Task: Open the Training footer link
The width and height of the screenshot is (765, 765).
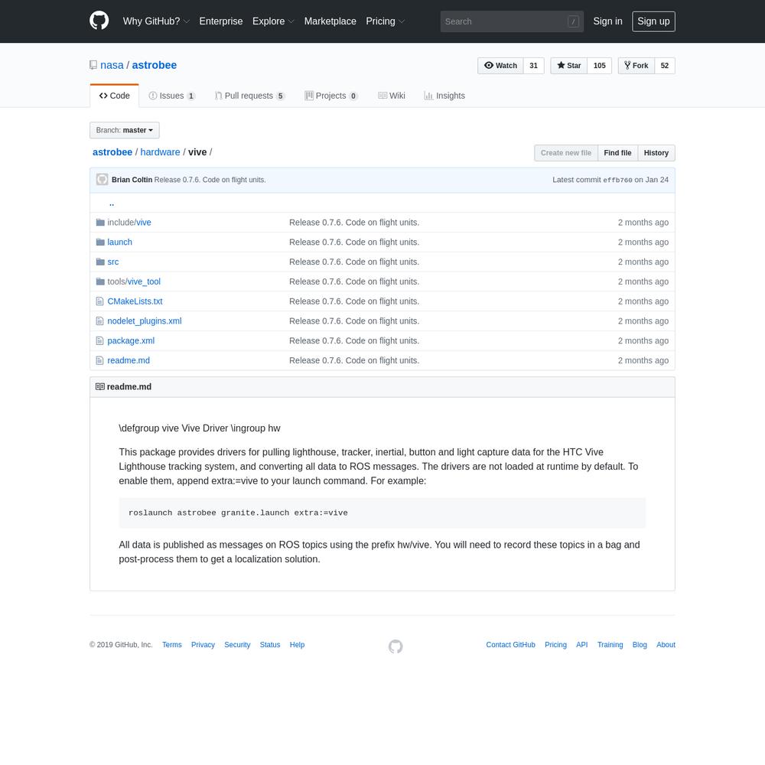Action: (610, 645)
